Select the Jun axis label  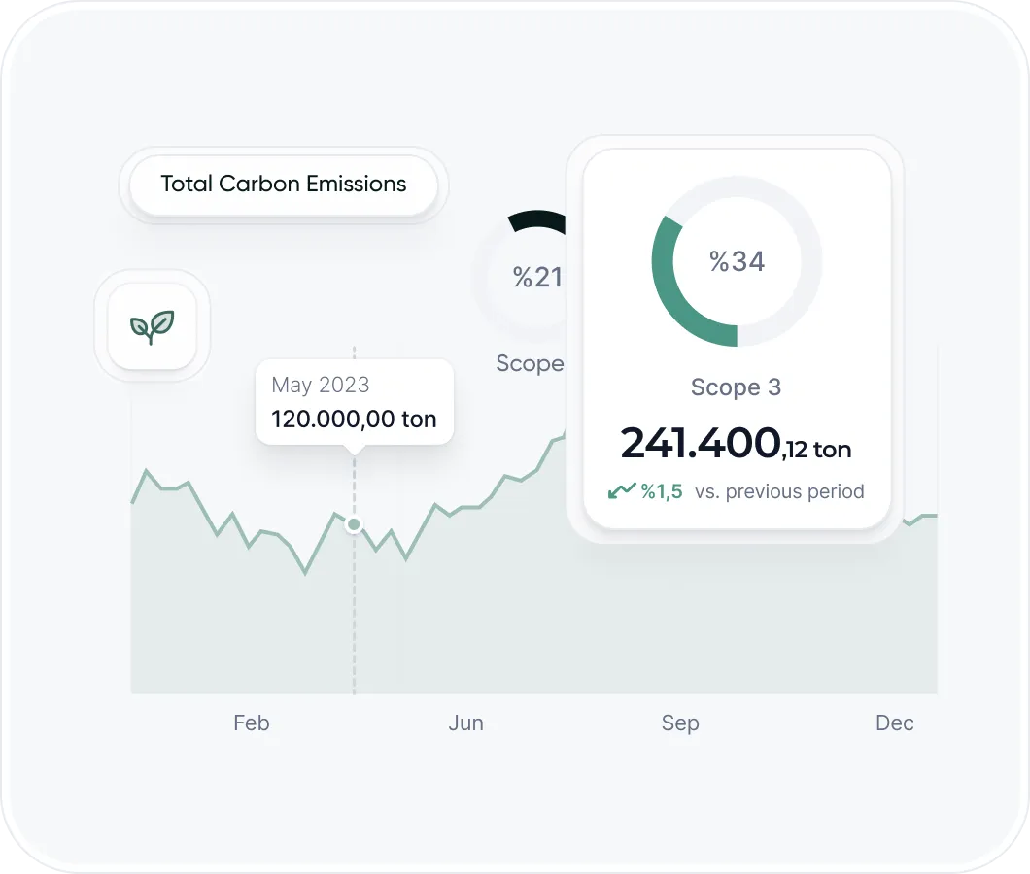click(x=466, y=723)
